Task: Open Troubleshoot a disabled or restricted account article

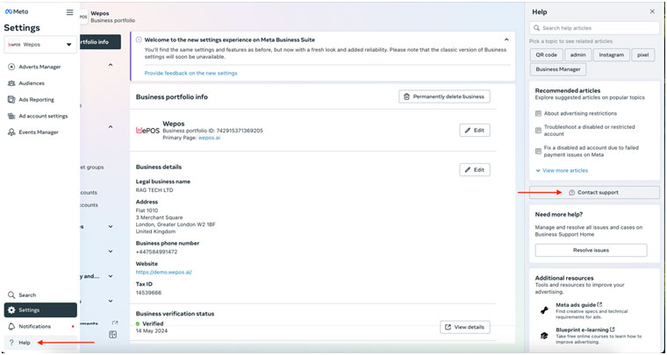Action: coord(589,131)
